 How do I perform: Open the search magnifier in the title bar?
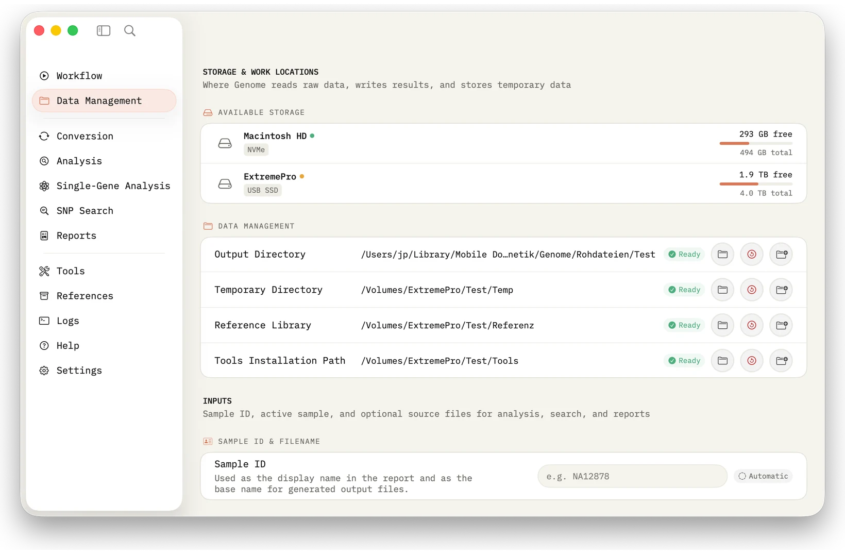tap(130, 31)
